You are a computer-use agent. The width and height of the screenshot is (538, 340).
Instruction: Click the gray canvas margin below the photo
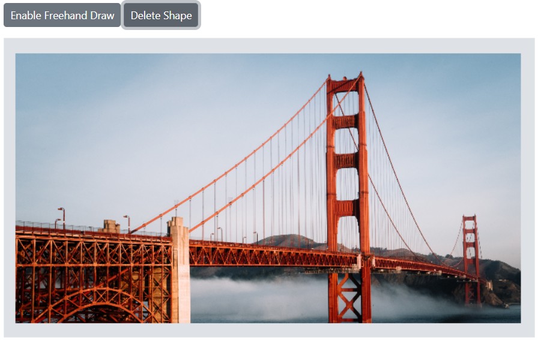[x=269, y=330]
